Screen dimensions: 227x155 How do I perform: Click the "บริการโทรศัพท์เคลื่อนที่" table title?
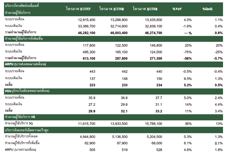pos(22,6)
